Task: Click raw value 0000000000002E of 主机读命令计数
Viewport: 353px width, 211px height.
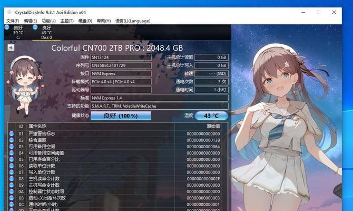Action: point(203,179)
